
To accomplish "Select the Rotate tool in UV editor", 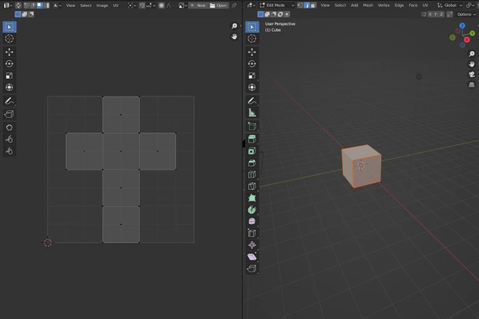I will pyautogui.click(x=9, y=64).
